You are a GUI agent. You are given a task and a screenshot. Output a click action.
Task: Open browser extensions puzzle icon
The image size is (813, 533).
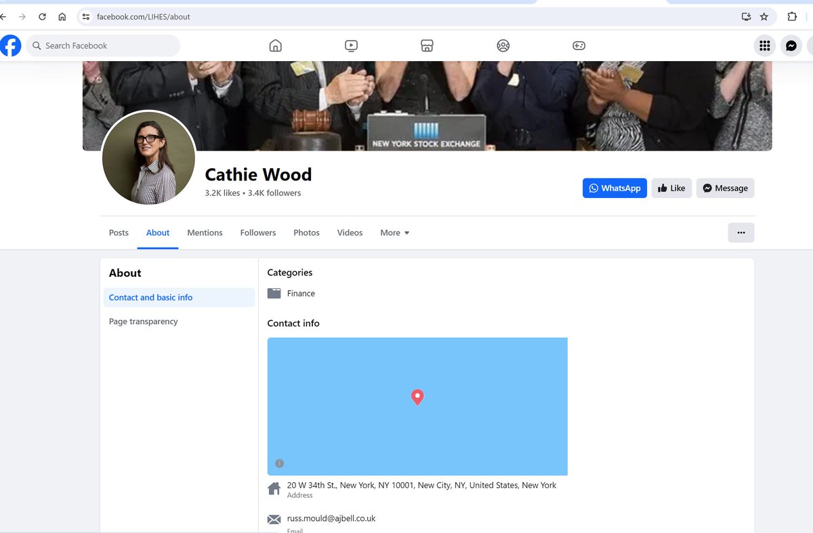[792, 16]
